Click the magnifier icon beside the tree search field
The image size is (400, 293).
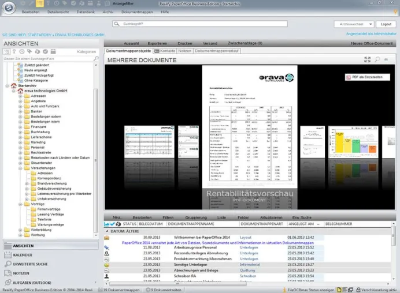pyautogui.click(x=96, y=59)
